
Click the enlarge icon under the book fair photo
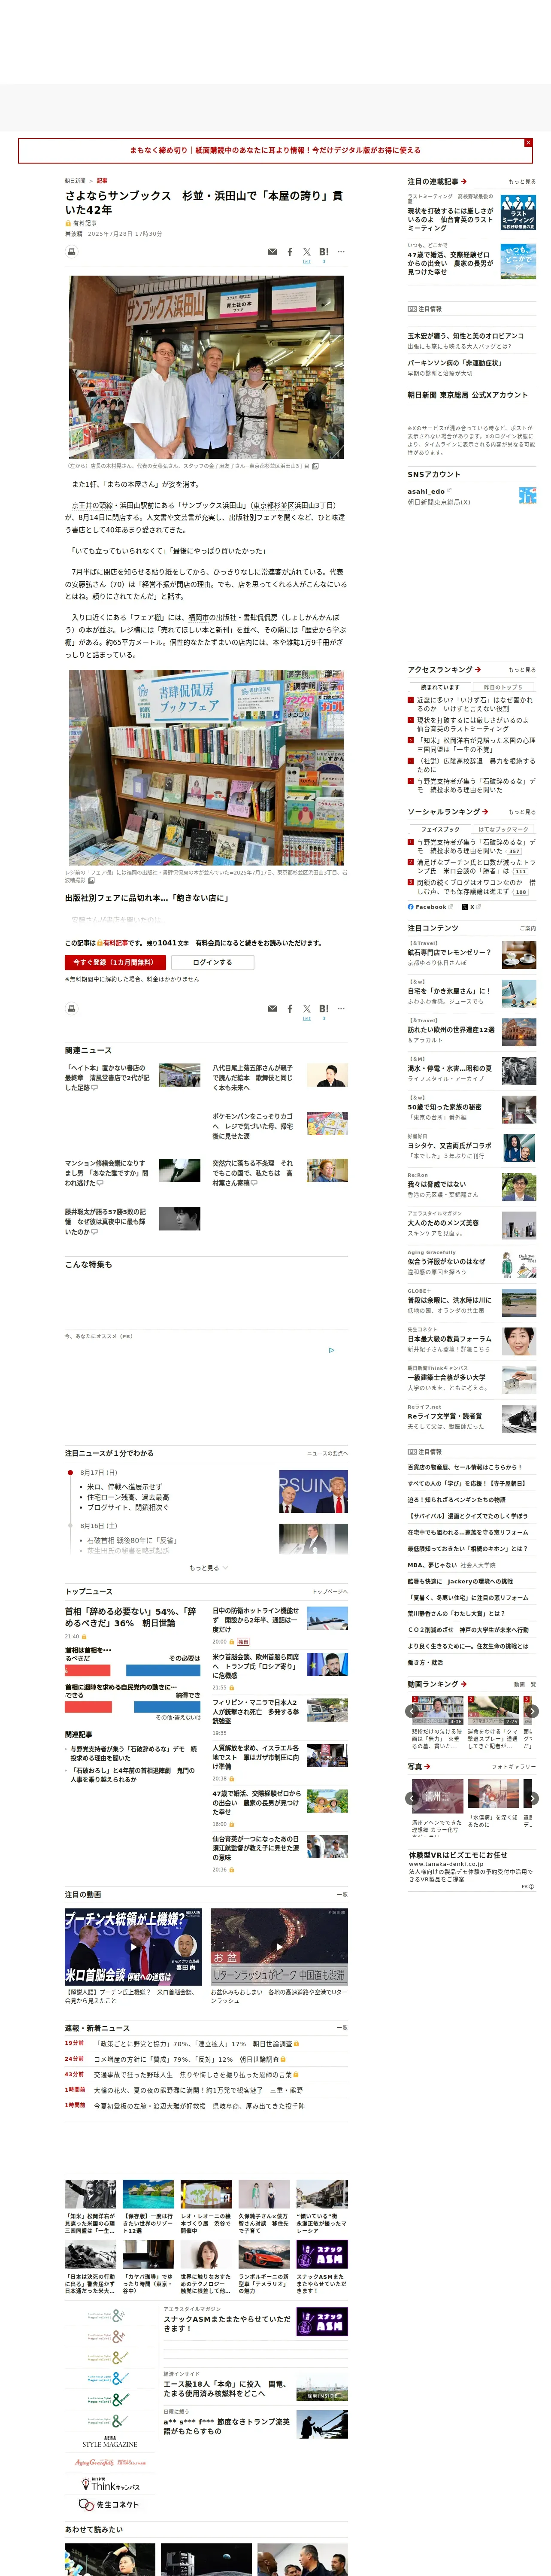92,881
